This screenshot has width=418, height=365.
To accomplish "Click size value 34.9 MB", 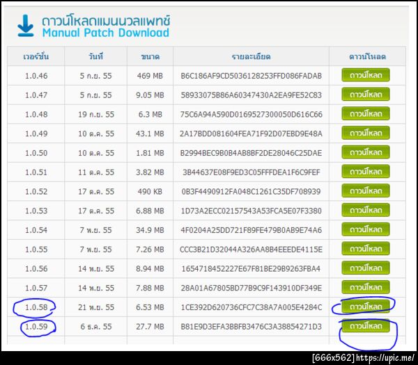I will (150, 230).
